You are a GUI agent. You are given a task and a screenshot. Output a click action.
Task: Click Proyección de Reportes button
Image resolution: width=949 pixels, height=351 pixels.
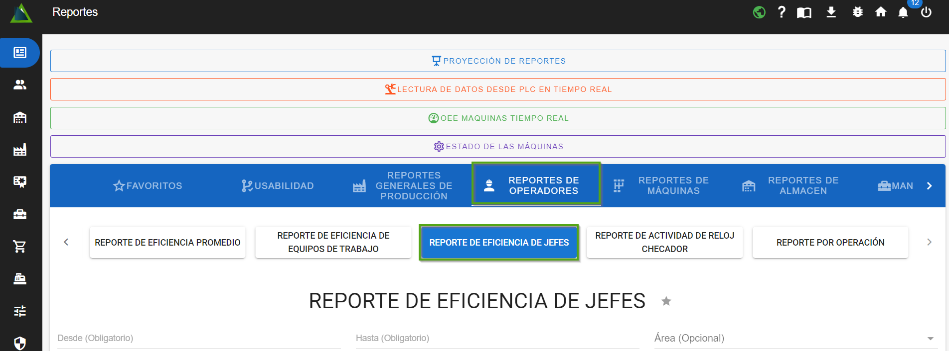click(x=498, y=61)
